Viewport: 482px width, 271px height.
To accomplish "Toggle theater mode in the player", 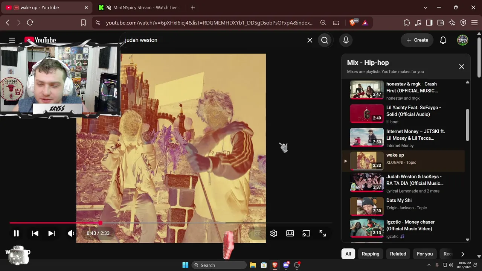I will click(290, 233).
